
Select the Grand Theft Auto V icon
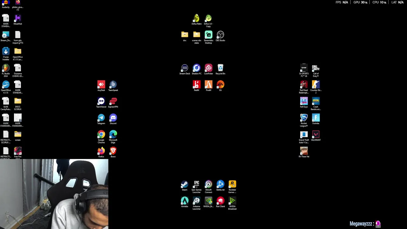304,137
